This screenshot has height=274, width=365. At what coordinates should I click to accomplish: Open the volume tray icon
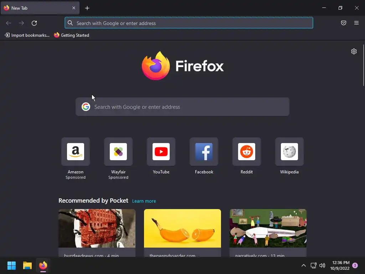(x=322, y=265)
